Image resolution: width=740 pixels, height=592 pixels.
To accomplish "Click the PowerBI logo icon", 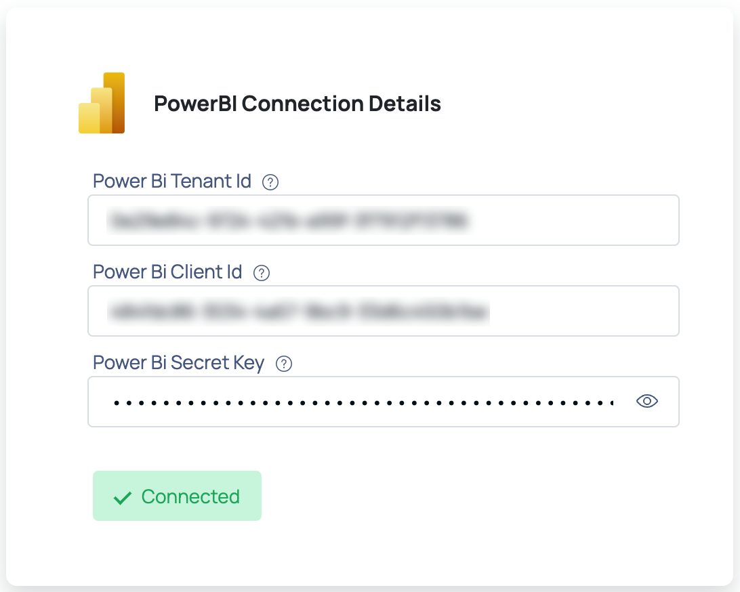I will tap(102, 103).
